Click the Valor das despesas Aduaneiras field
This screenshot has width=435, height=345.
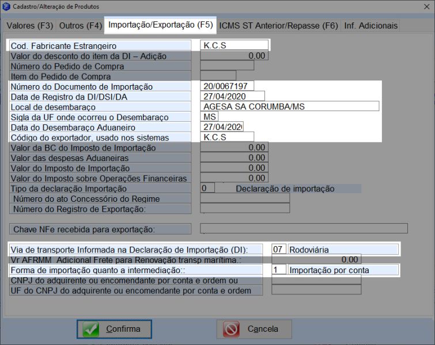tap(234, 158)
